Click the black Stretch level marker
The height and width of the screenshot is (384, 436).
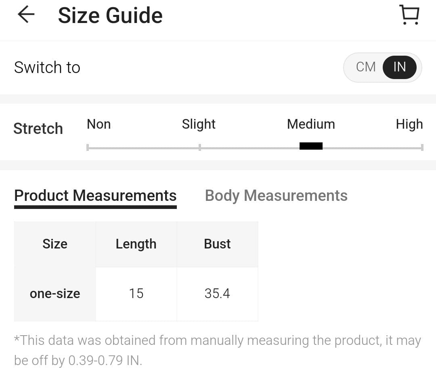click(x=311, y=146)
